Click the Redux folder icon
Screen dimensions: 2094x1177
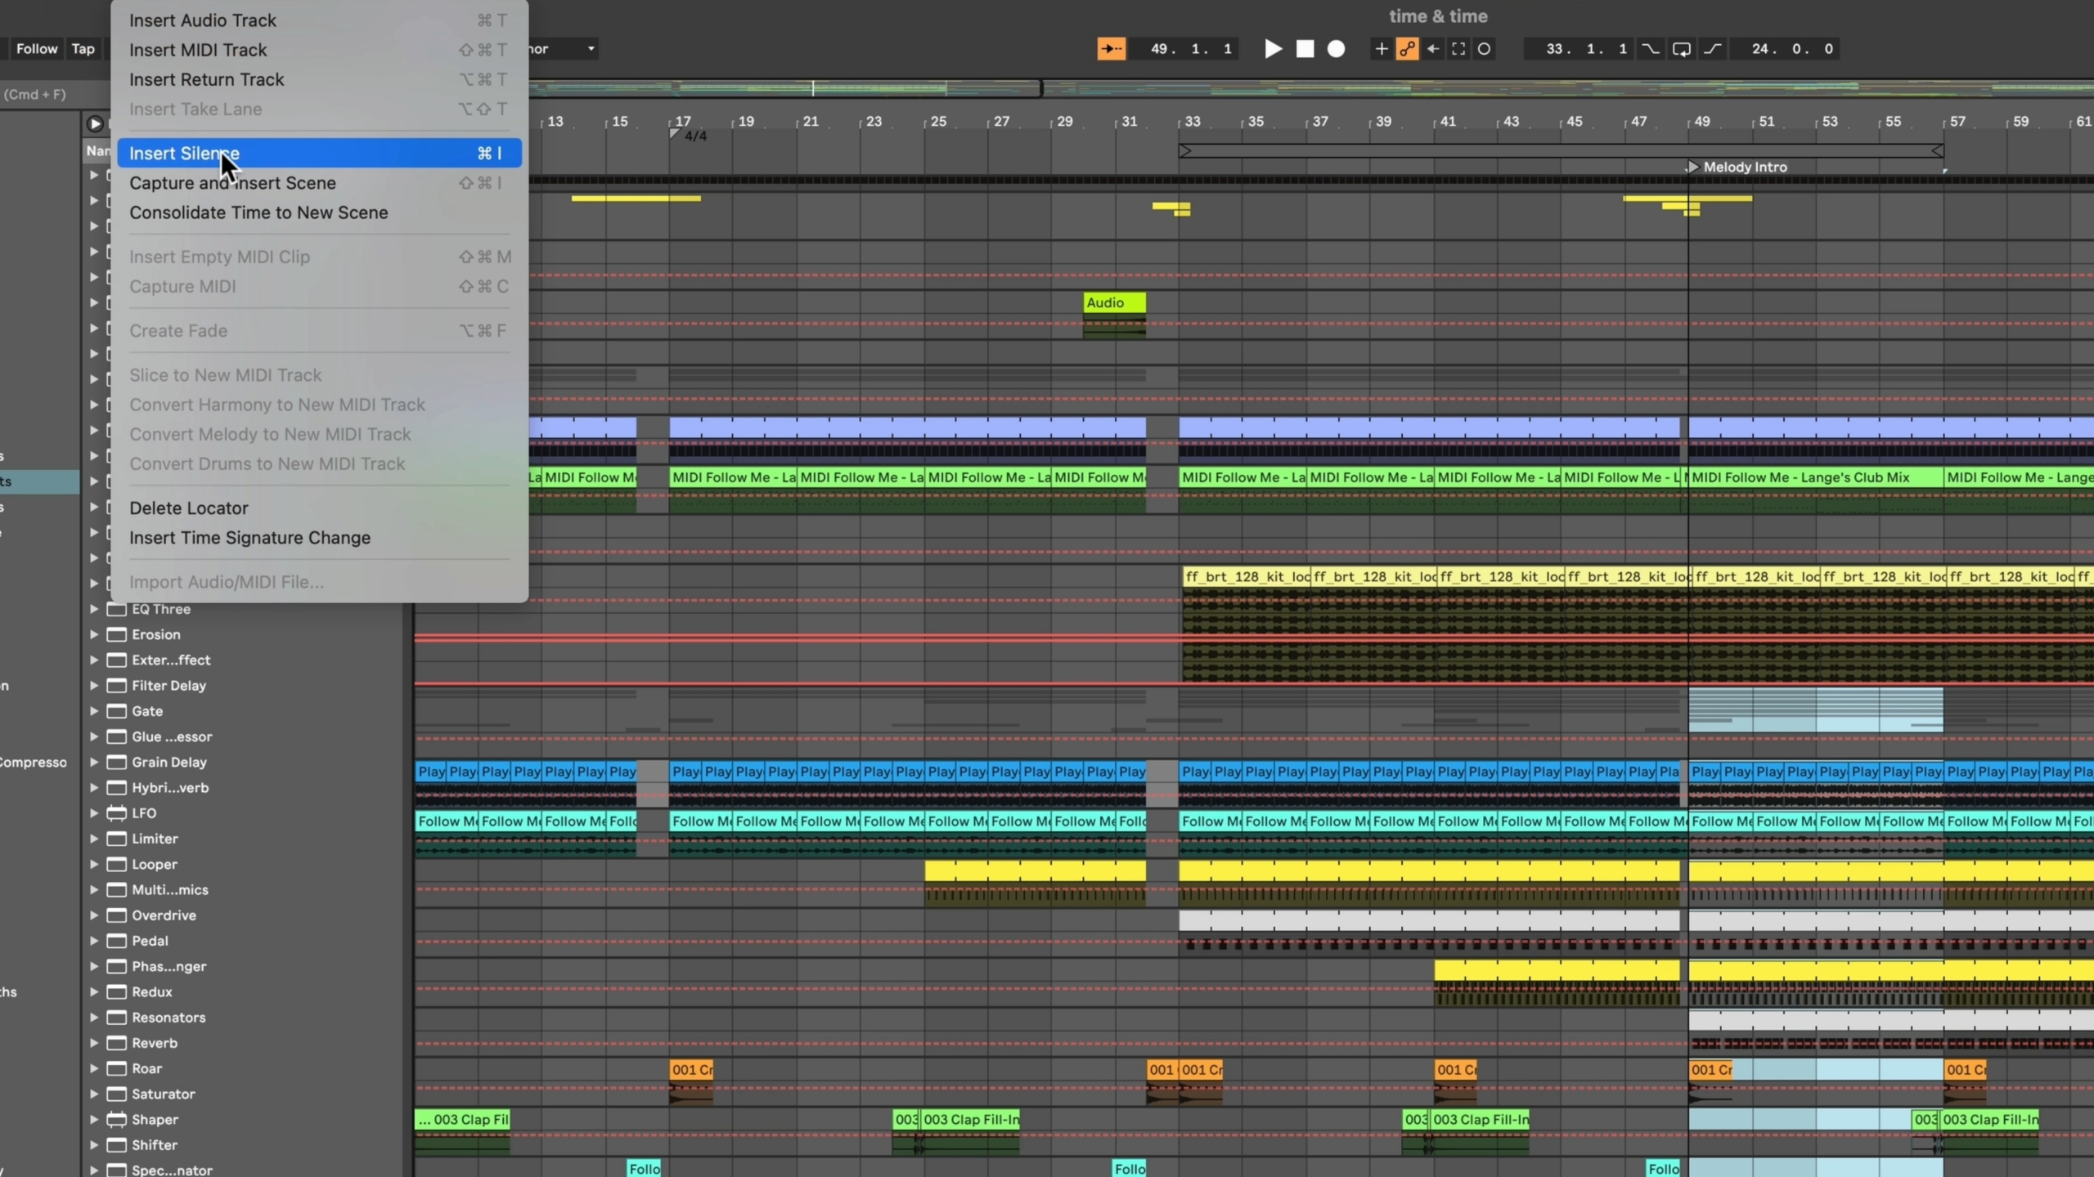[x=117, y=991]
